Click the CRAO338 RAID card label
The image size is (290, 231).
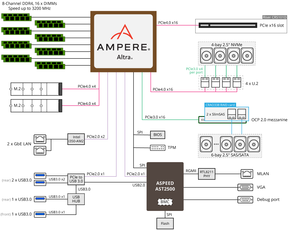tap(220, 105)
